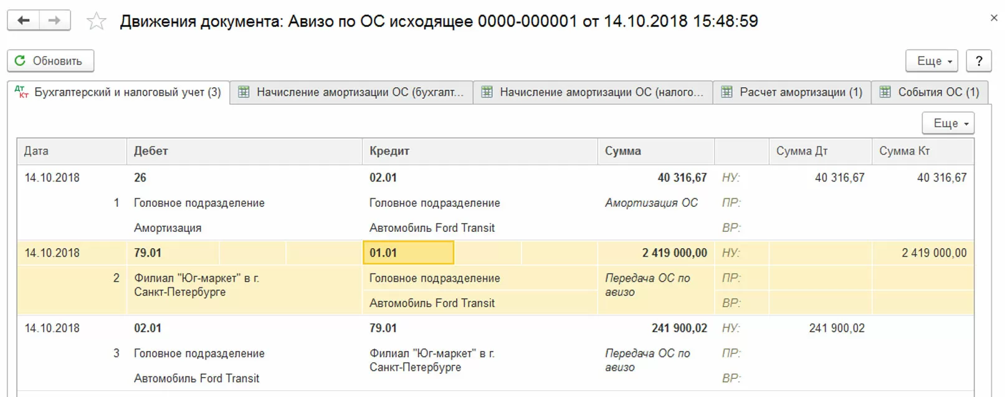Click the back navigation arrow
Image resolution: width=1005 pixels, height=397 pixels.
click(x=23, y=21)
